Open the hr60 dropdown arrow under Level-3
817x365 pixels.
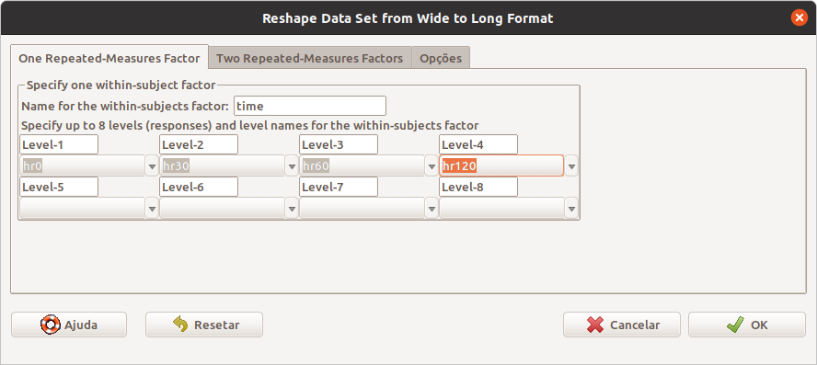[x=432, y=166]
